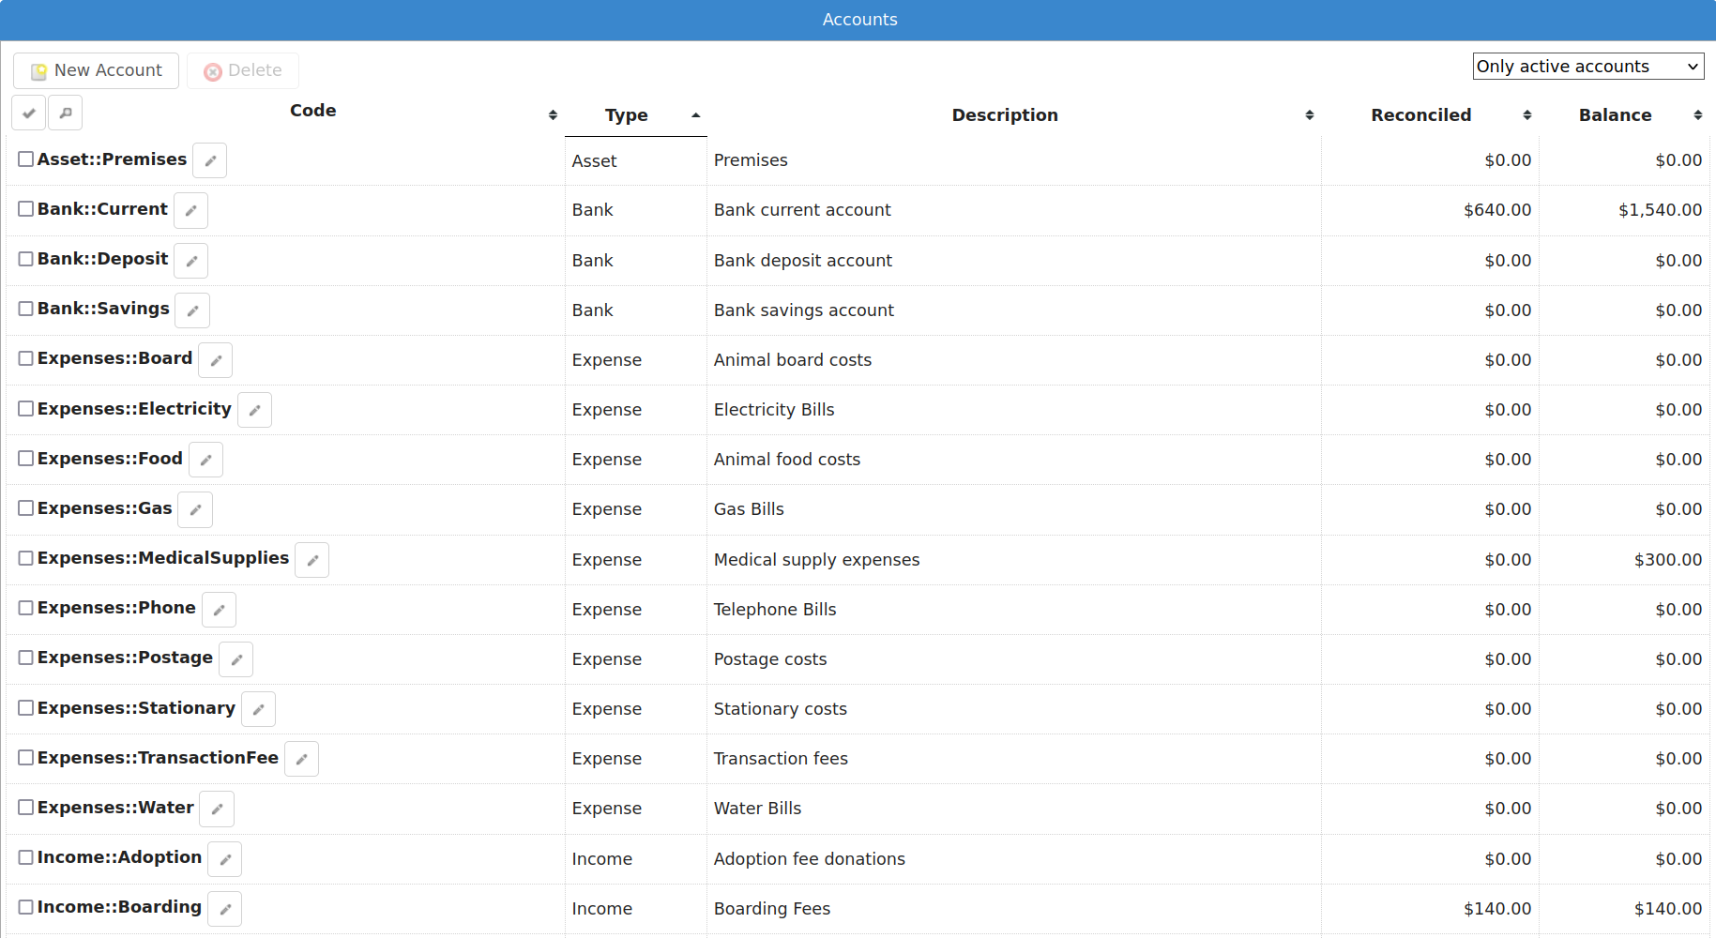The height and width of the screenshot is (938, 1716).
Task: Click the Balance column header text
Action: point(1615,115)
